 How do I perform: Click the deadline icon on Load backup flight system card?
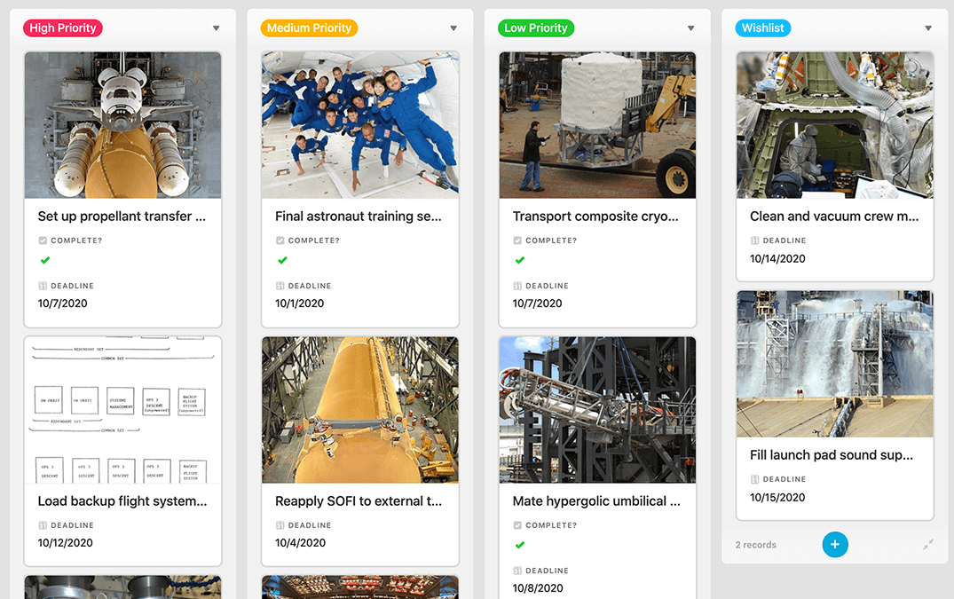point(43,524)
